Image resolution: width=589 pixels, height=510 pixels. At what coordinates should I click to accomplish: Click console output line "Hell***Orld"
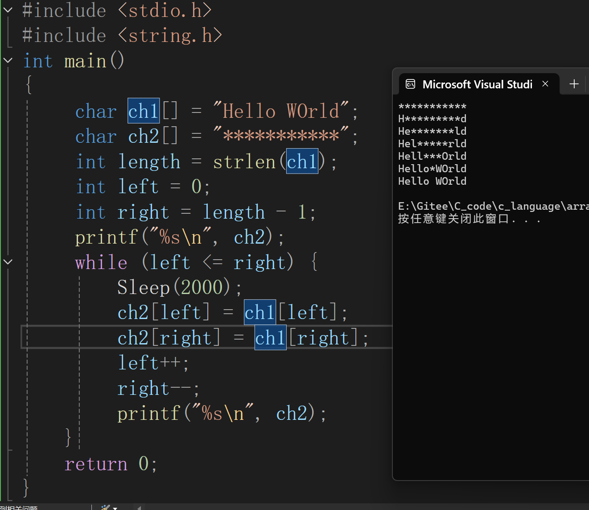point(432,156)
